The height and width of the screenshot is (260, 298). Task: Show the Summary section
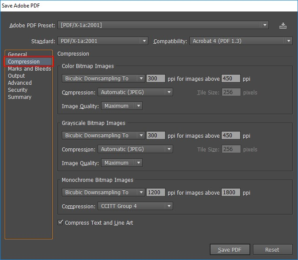[x=19, y=97]
